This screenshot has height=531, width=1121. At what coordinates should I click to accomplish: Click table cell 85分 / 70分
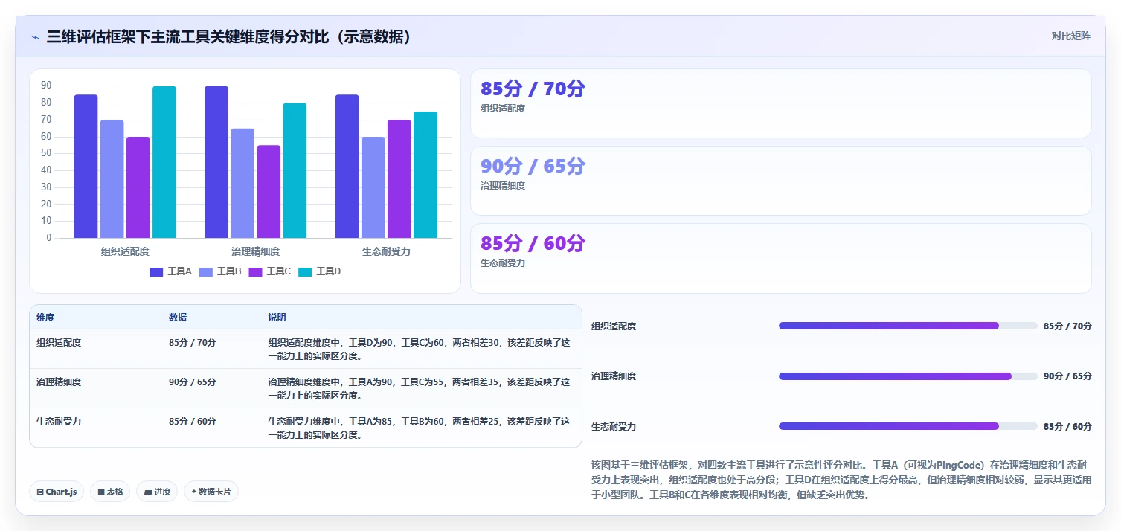(193, 343)
